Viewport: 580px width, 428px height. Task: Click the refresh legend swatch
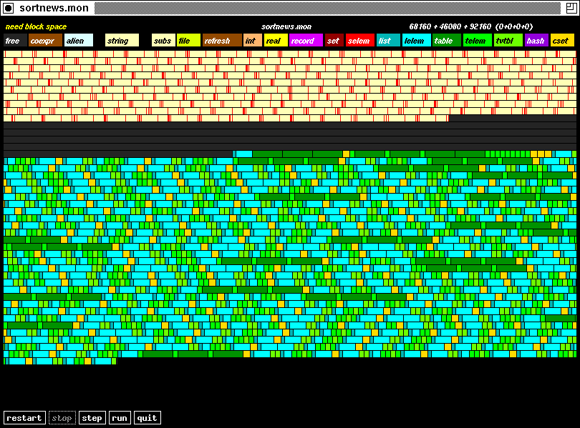pos(222,41)
